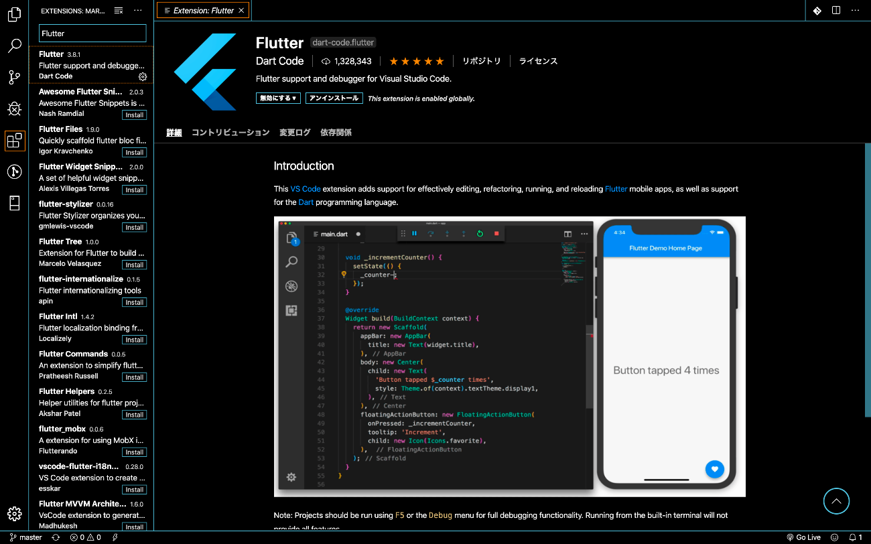Click the Flutter logo image
Viewport: 871px width, 544px height.
coord(205,72)
